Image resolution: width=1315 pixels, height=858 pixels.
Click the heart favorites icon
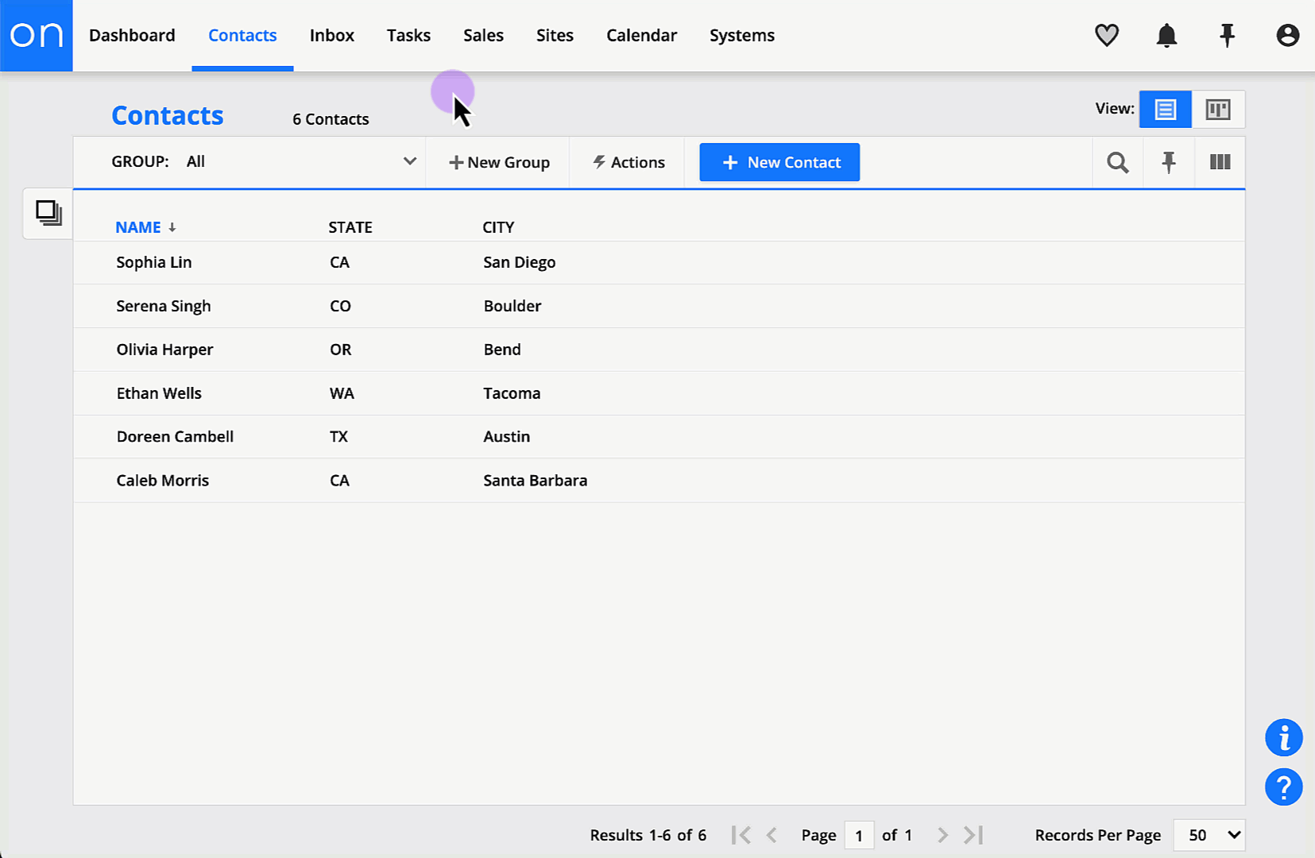(x=1106, y=36)
